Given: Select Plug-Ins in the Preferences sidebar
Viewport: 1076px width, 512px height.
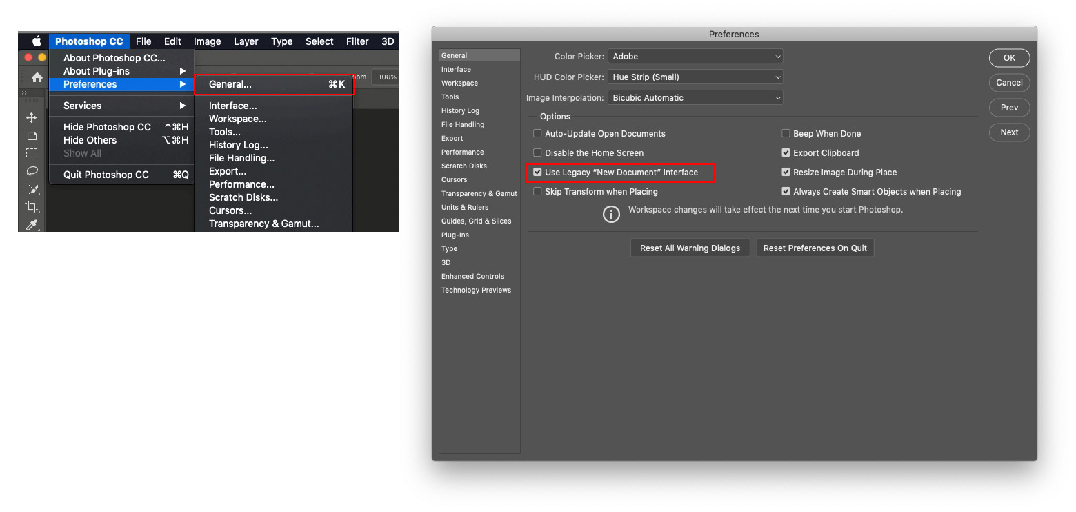Looking at the screenshot, I should pos(479,235).
